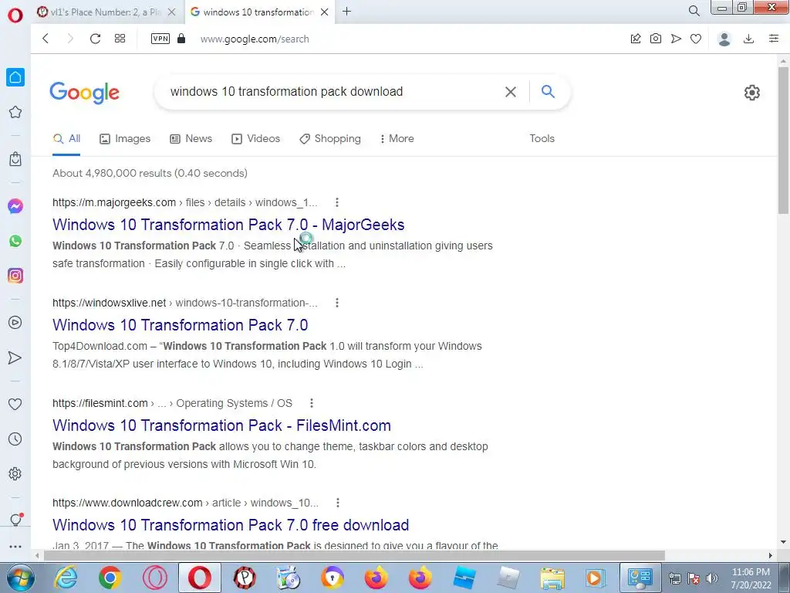Click the vertical scrollbar down arrow
790x593 pixels.
click(x=783, y=543)
